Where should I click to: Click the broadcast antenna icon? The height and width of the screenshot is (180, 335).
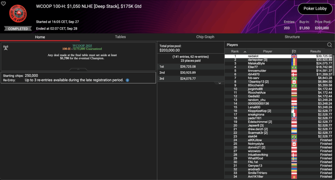[6, 48]
